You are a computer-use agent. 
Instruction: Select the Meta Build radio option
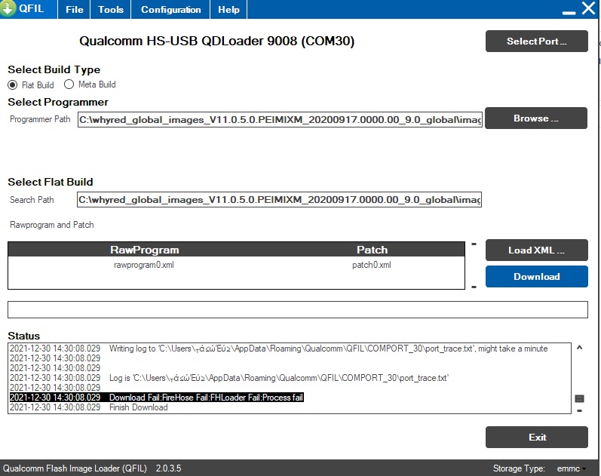pyautogui.click(x=69, y=84)
